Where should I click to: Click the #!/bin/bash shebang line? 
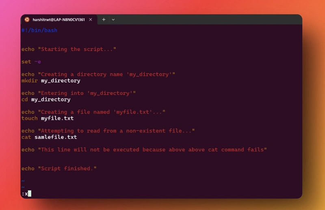(x=39, y=30)
